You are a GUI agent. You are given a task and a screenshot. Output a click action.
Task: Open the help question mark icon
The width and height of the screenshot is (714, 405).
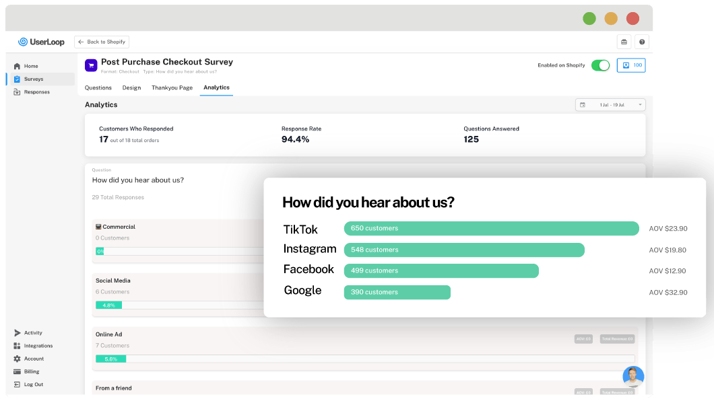(642, 42)
